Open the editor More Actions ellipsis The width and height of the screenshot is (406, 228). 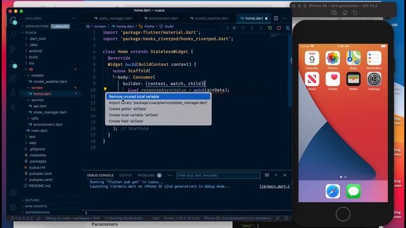click(285, 18)
